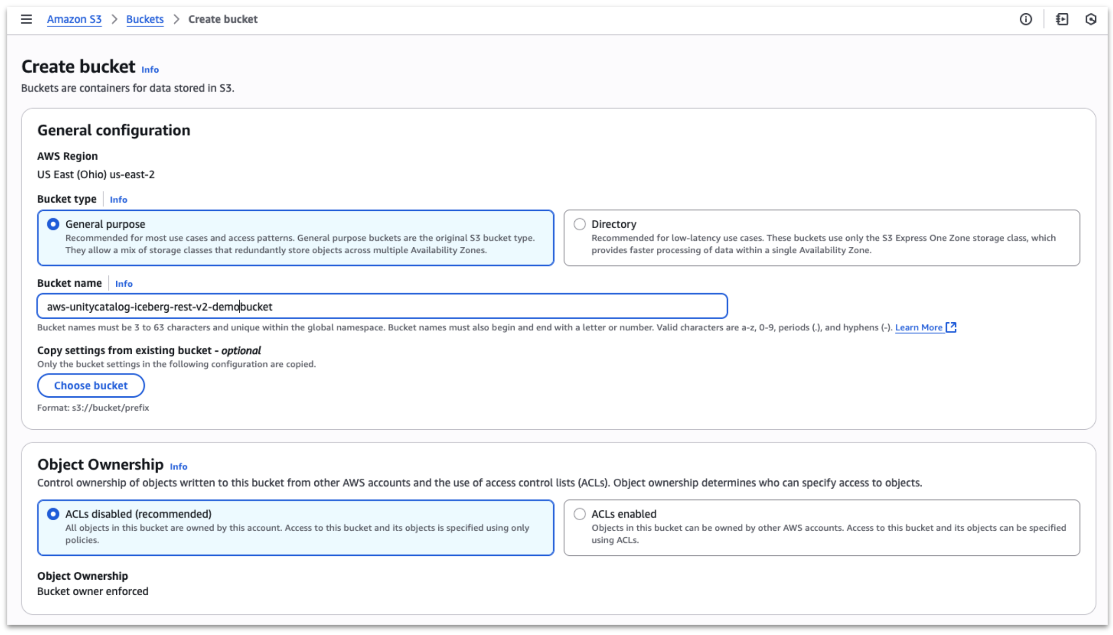Open the external link icon next to Learn More
This screenshot has width=1113, height=635.
(951, 327)
